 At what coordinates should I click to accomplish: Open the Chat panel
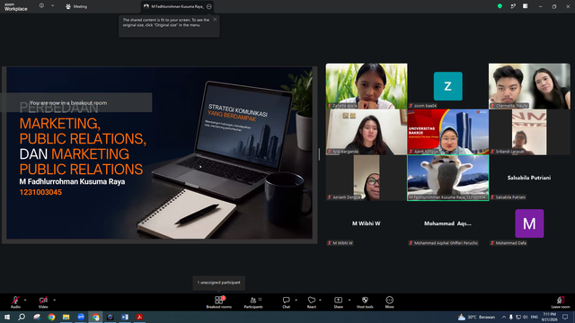(286, 302)
